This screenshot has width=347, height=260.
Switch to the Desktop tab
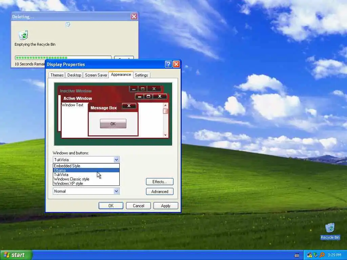pyautogui.click(x=74, y=75)
